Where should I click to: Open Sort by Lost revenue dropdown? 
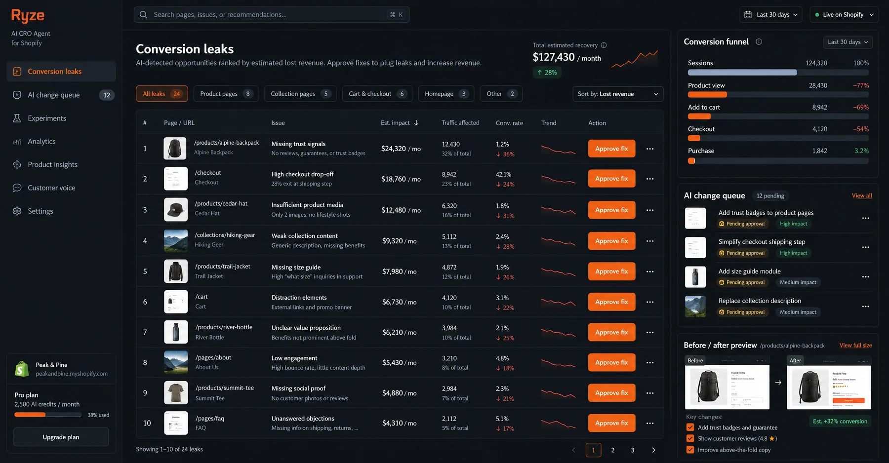coord(617,94)
